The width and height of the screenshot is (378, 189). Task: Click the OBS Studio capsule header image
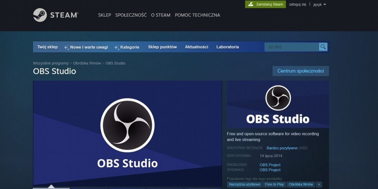click(278, 104)
